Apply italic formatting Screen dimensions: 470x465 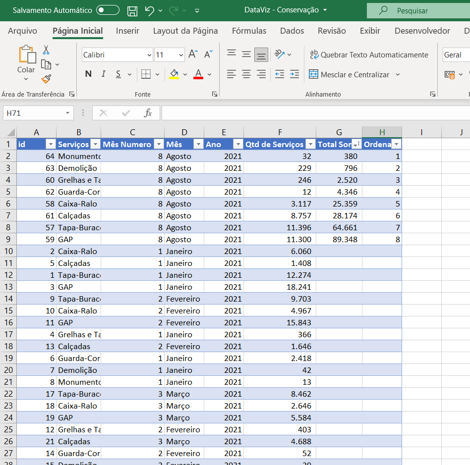104,74
